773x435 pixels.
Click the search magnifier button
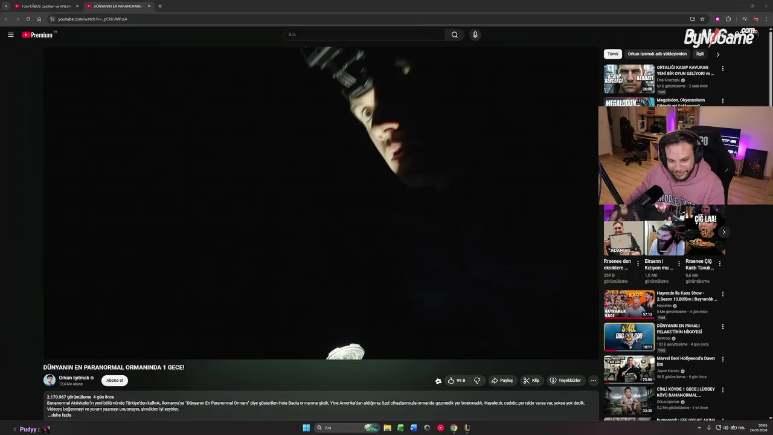click(455, 35)
